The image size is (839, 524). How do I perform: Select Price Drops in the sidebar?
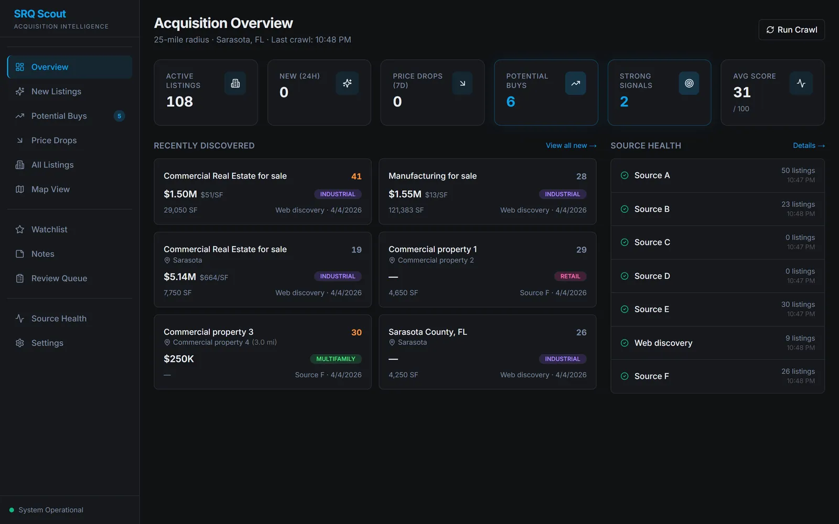click(x=70, y=140)
